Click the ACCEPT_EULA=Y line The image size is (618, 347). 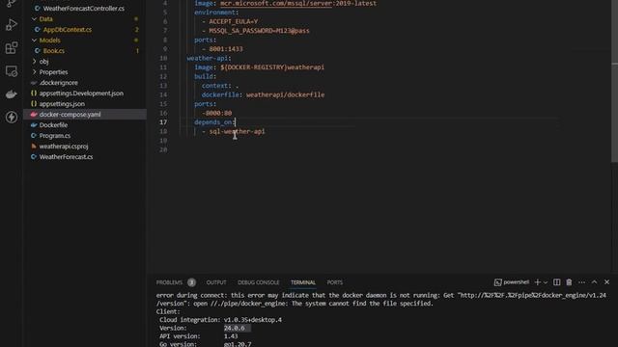(234, 21)
